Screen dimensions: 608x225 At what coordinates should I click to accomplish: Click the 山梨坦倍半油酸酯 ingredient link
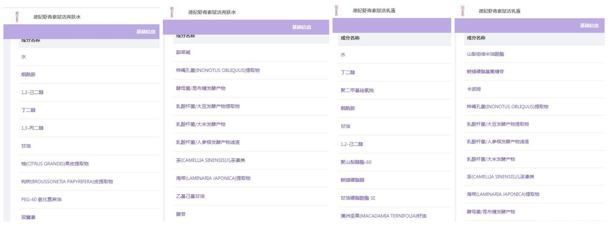(x=485, y=54)
